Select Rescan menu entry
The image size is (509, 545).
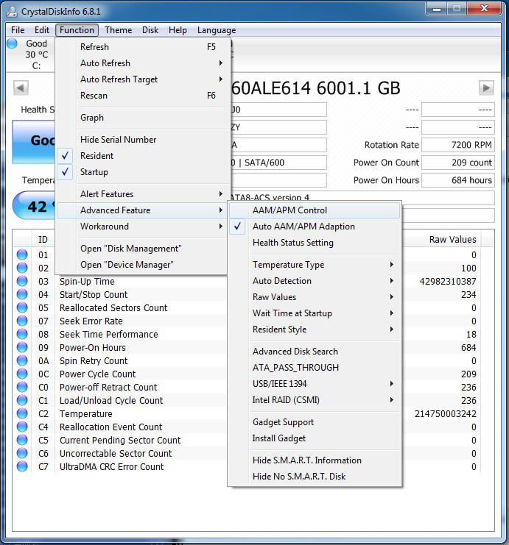[x=142, y=95]
